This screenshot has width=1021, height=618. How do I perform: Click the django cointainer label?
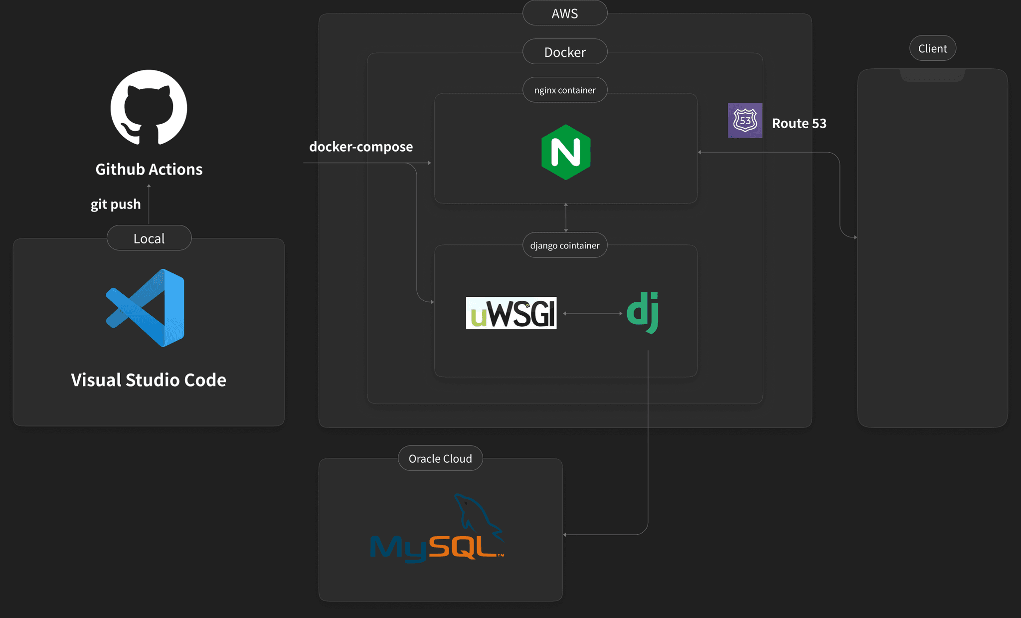tap(565, 245)
